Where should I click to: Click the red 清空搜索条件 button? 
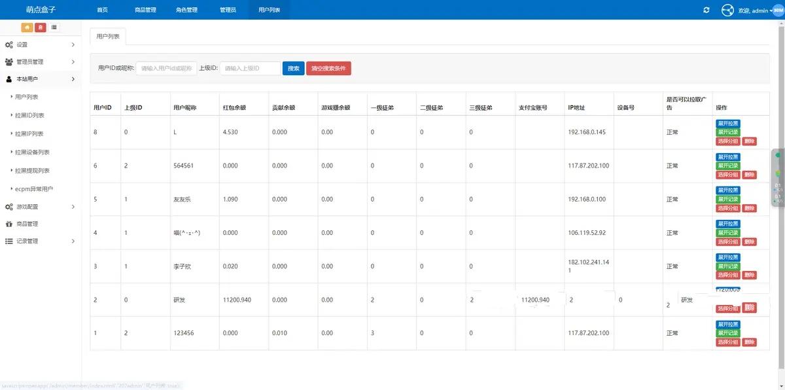tap(328, 68)
